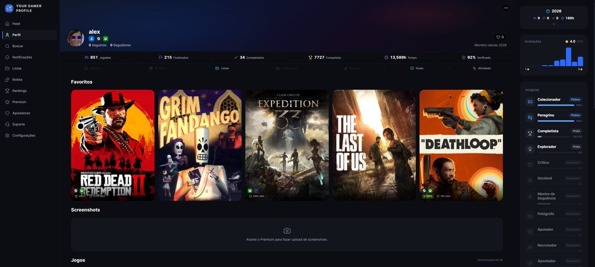Open The Last of Us cover

pos(374,145)
